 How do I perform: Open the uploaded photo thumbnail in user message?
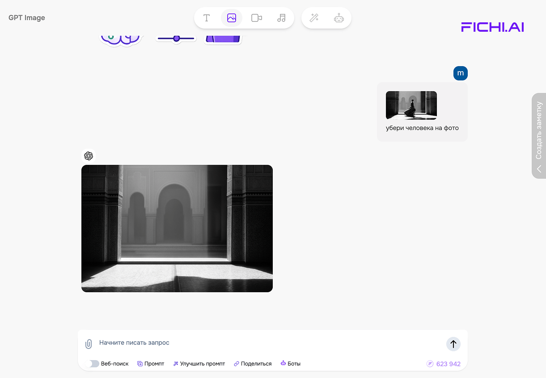(411, 105)
